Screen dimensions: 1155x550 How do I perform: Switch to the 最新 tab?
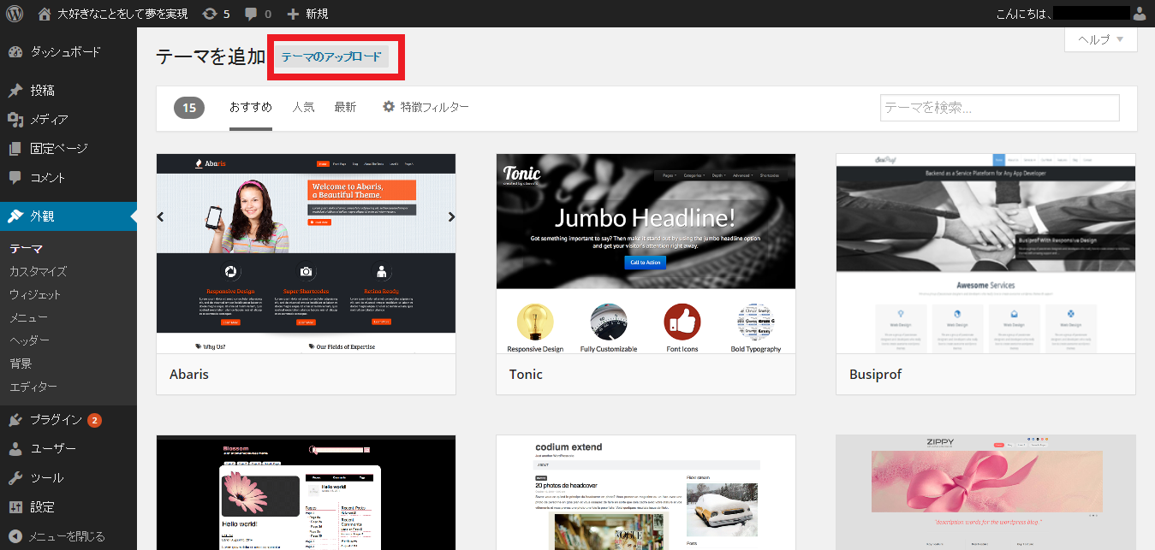(x=345, y=107)
